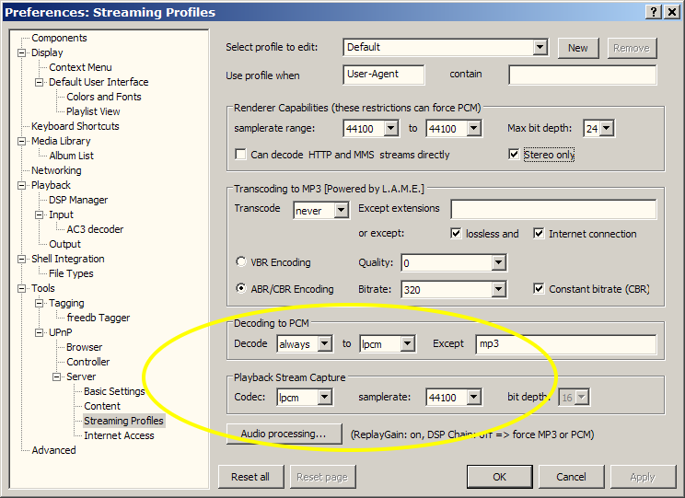Open File Types page

tap(71, 273)
